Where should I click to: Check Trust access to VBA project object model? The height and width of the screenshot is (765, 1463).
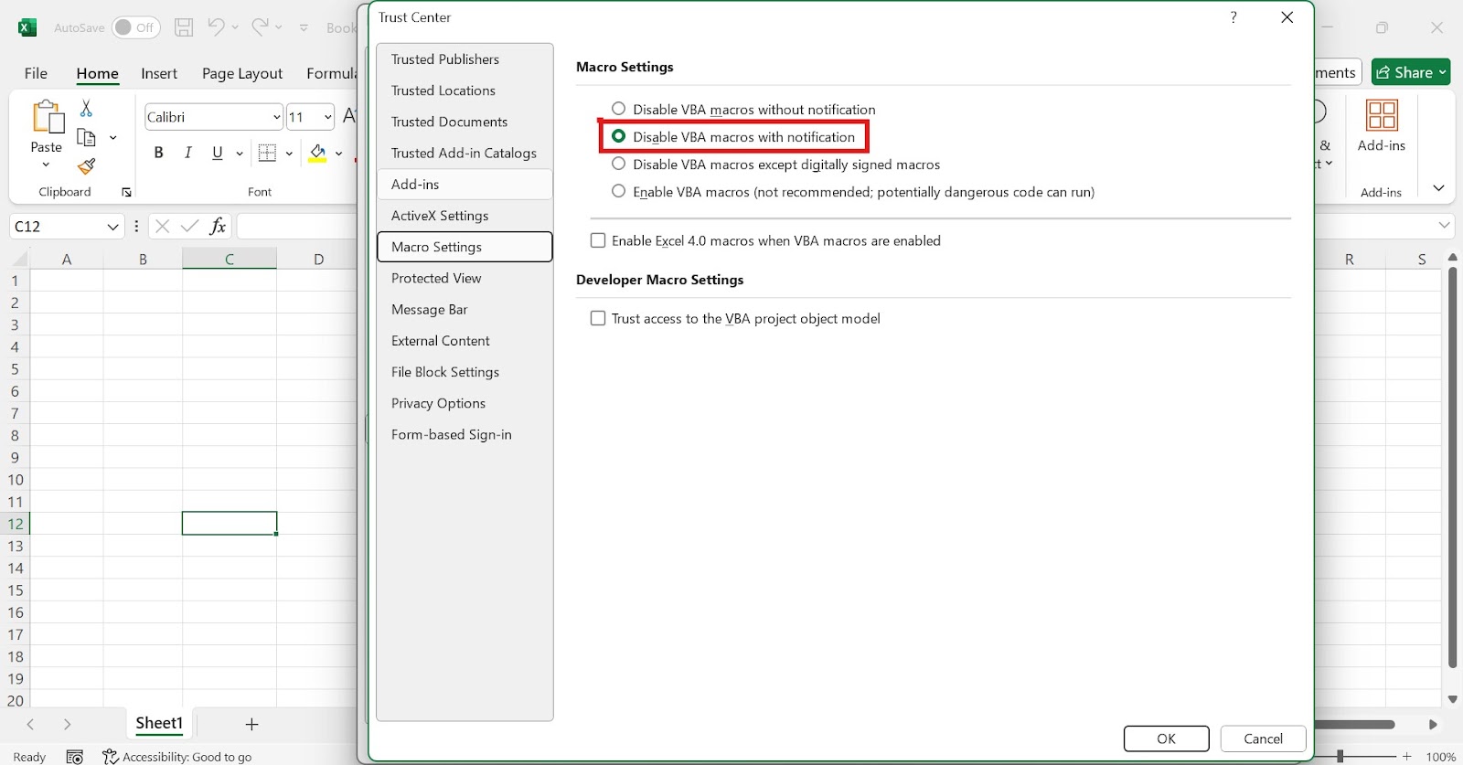click(598, 318)
